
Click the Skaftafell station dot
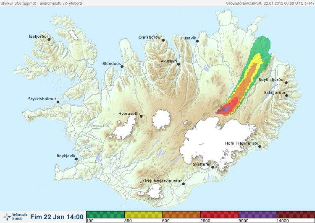pyautogui.click(x=213, y=167)
